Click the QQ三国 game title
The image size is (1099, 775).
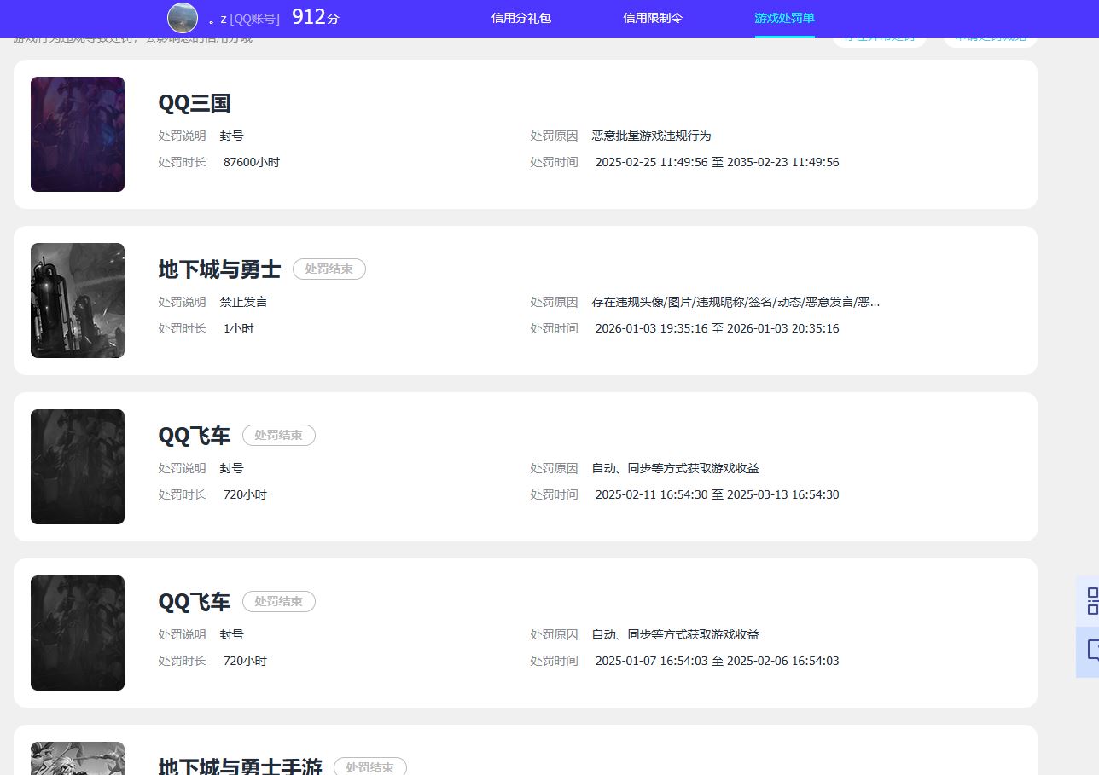coord(195,103)
